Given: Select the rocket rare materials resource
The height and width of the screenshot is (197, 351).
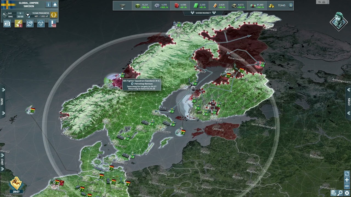Looking at the screenshot, I should 214,5.
